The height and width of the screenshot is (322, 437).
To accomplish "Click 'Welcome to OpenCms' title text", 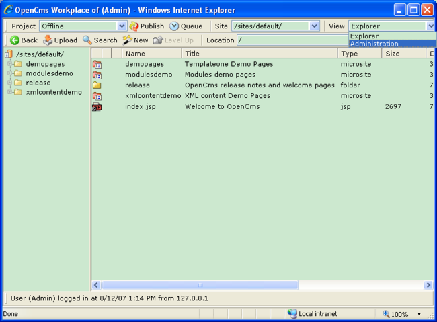I will pyautogui.click(x=223, y=106).
